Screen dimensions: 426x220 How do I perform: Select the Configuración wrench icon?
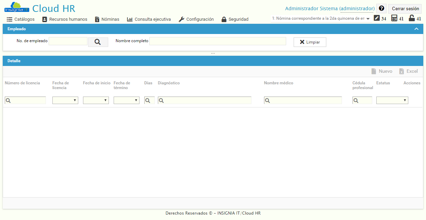coord(181,19)
